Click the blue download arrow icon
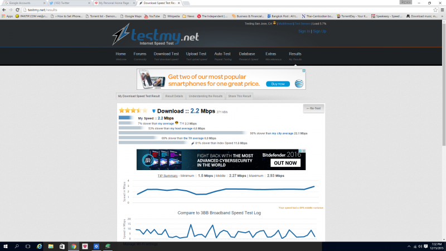 tap(154, 112)
